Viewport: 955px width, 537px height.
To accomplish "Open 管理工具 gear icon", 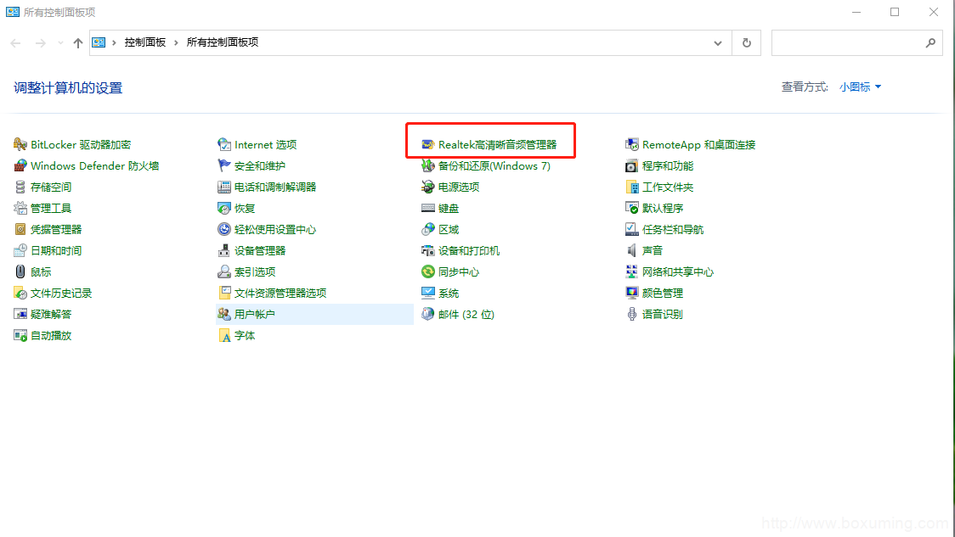I will click(x=20, y=209).
